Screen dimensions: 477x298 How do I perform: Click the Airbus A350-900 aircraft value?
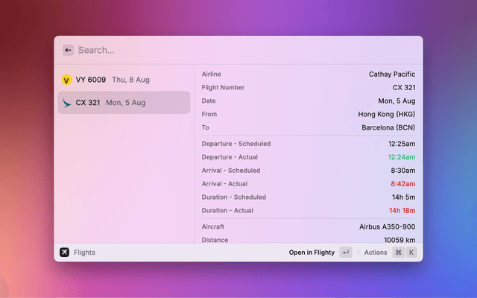tap(387, 226)
